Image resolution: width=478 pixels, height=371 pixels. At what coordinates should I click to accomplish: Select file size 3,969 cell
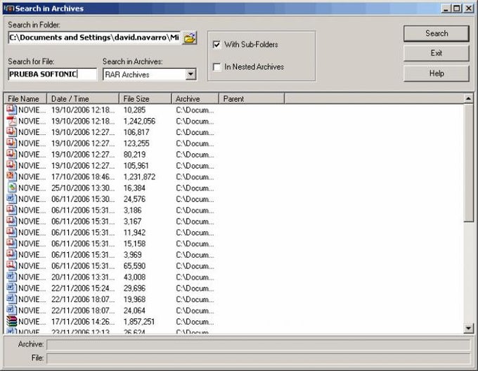point(133,254)
